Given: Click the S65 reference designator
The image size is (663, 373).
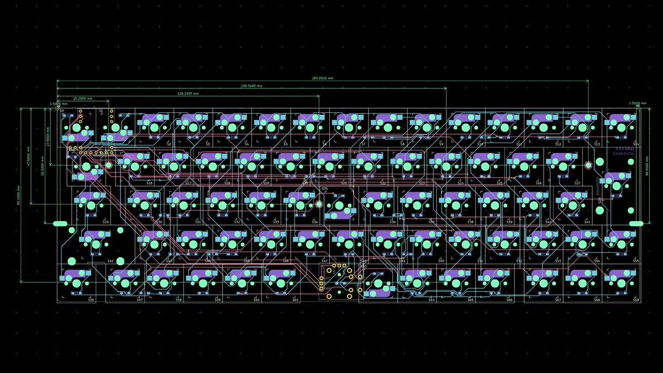Looking at the screenshot, I should [470, 300].
